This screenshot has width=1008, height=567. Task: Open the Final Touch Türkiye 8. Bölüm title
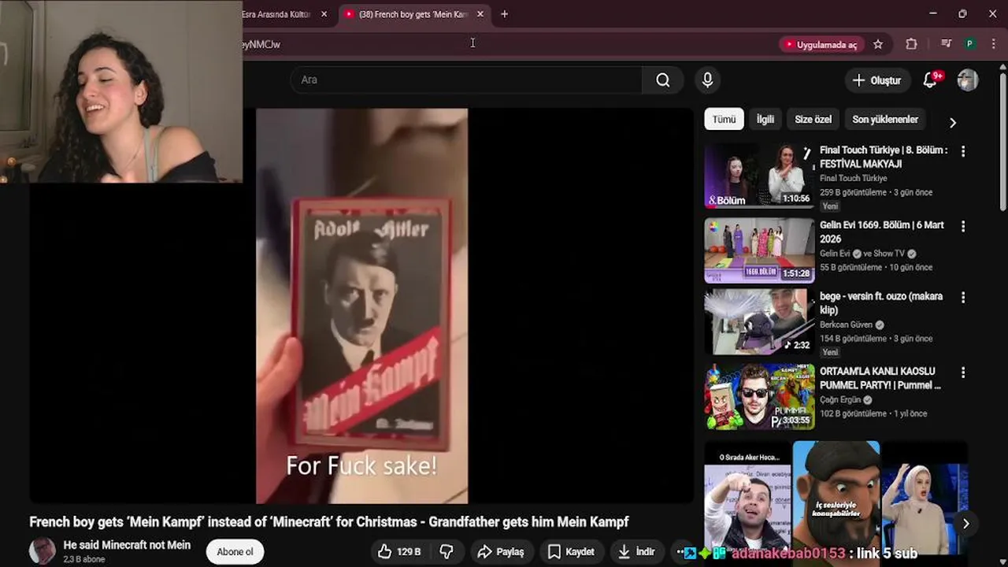[x=884, y=157]
